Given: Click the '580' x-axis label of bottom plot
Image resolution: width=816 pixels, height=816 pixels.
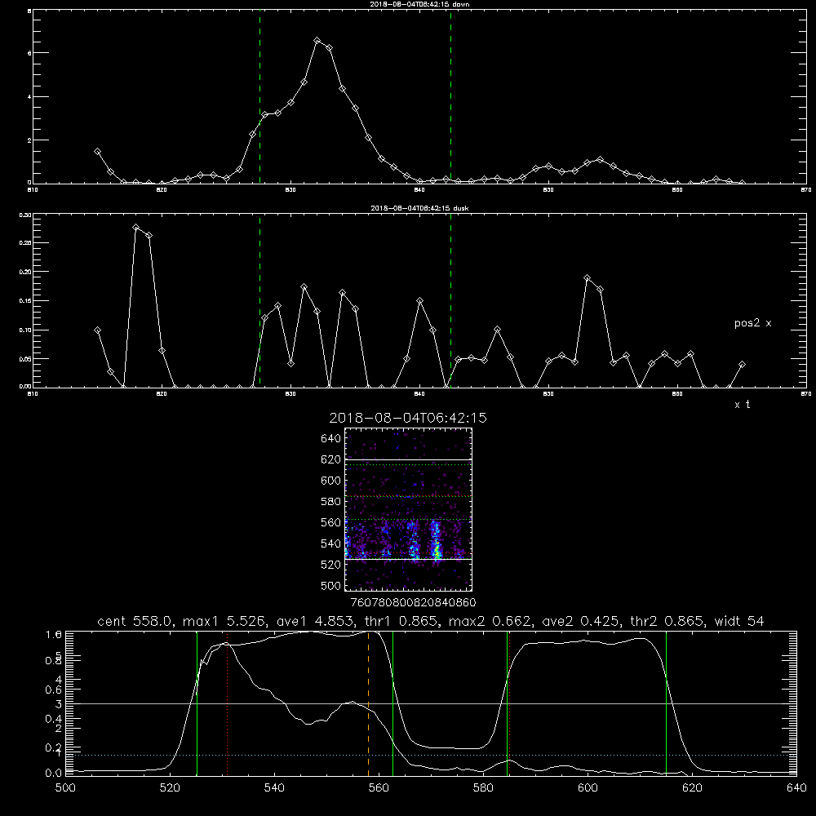Looking at the screenshot, I should (483, 788).
